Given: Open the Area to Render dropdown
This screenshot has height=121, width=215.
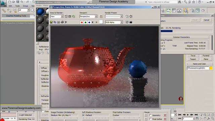Looking at the screenshot, I should pos(62,16).
